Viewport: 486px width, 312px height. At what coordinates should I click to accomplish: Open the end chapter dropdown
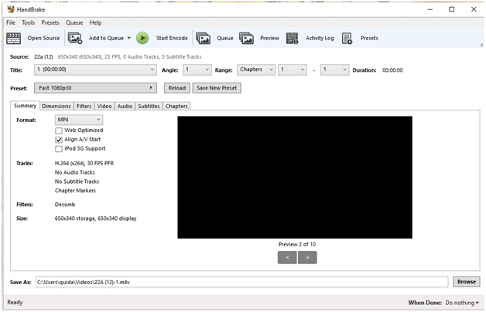click(334, 70)
